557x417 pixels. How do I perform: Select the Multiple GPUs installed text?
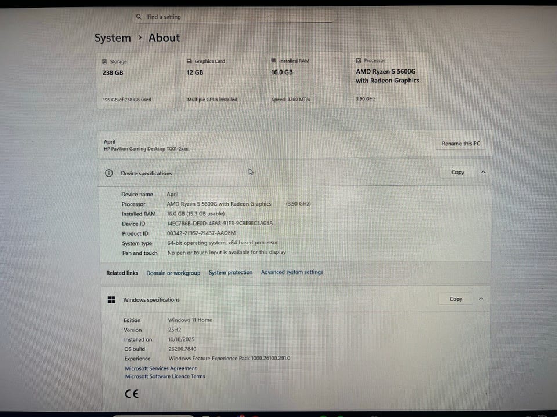point(212,100)
